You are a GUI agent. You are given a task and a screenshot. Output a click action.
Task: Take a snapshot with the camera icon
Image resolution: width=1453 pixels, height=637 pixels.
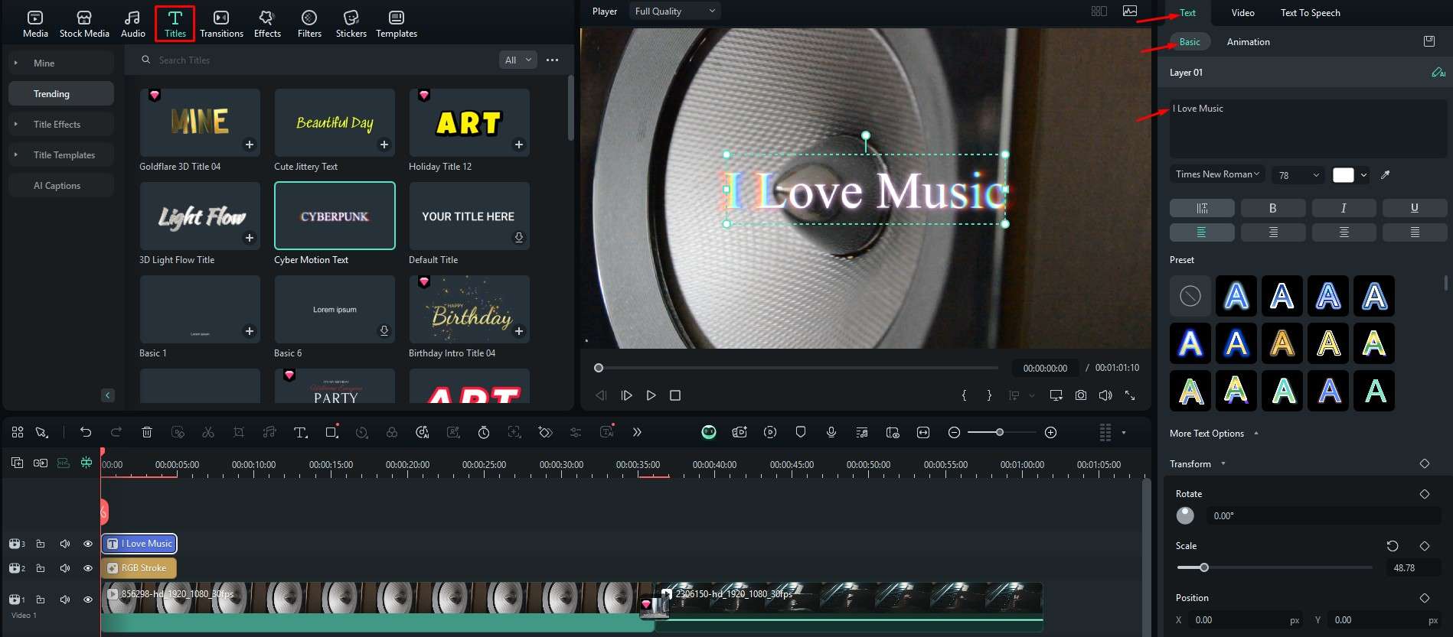[x=1080, y=395]
